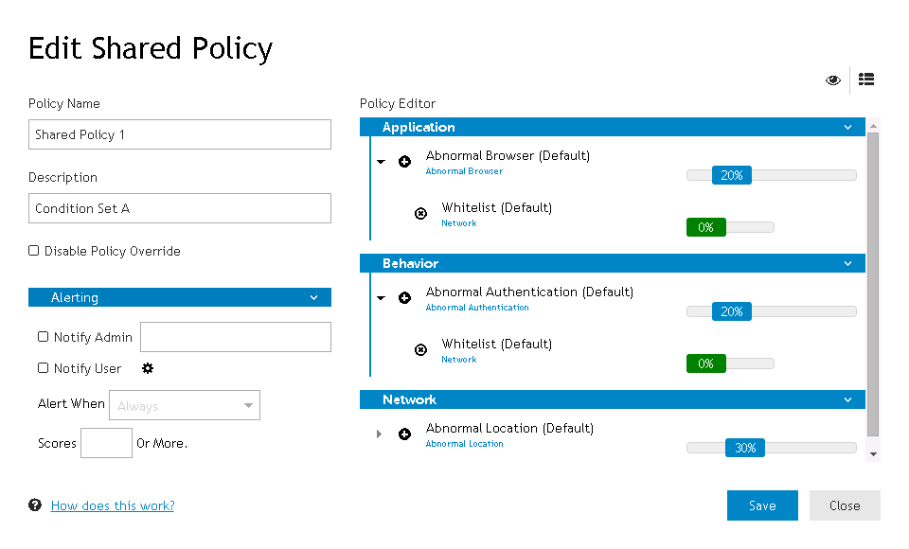
Task: Enable Disable Policy Override checkbox
Action: pos(34,251)
